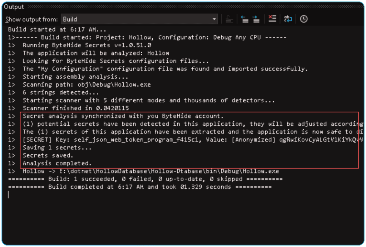Viewport: 366px width, 247px height.
Task: Select line 'Running ByteHide Secrets v=1.0.51.0'
Action: click(x=87, y=45)
